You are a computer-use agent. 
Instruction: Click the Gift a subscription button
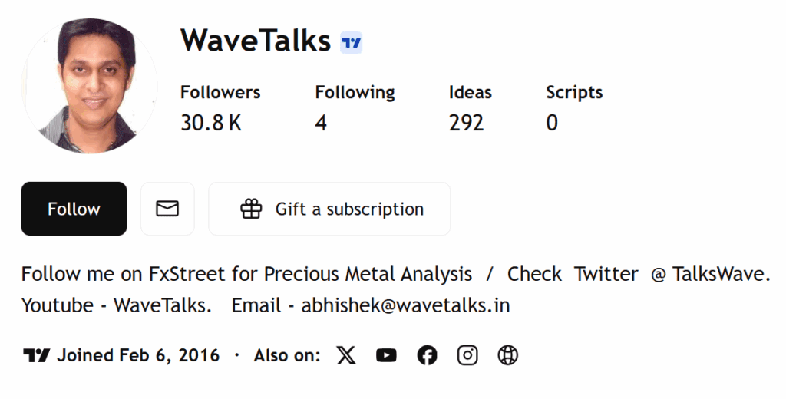click(x=329, y=209)
